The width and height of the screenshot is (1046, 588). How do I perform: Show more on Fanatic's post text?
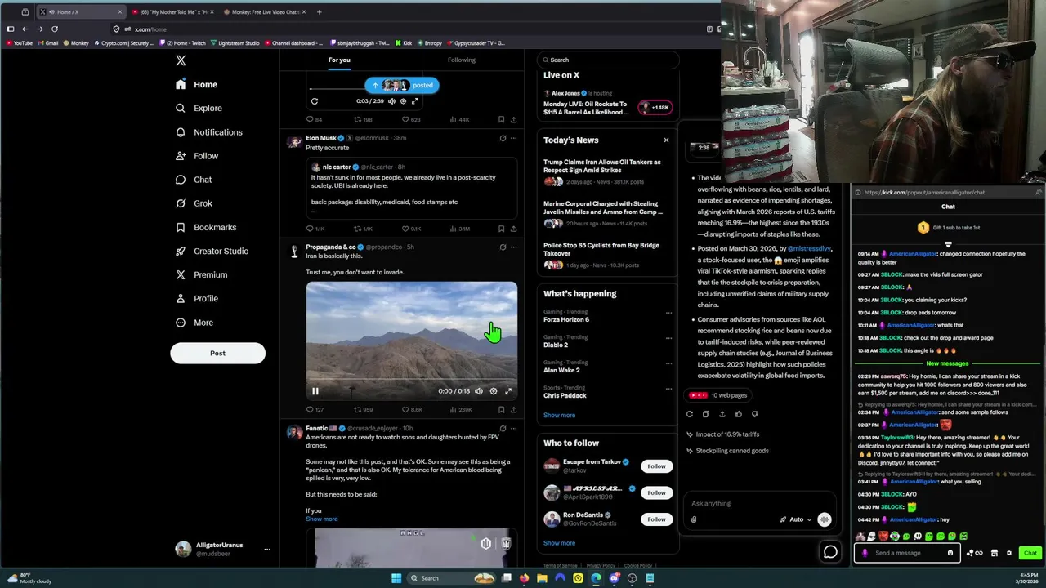(321, 519)
